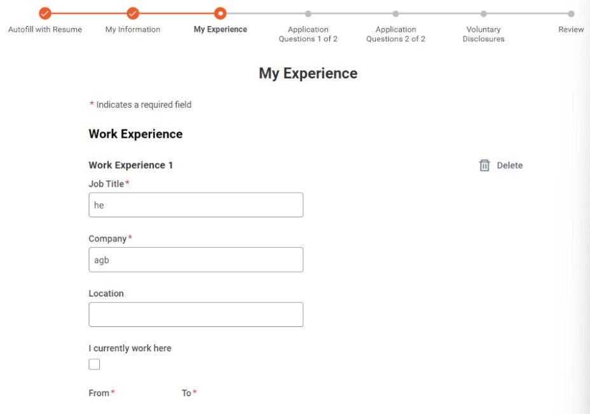Click the empty Location text field

click(196, 314)
